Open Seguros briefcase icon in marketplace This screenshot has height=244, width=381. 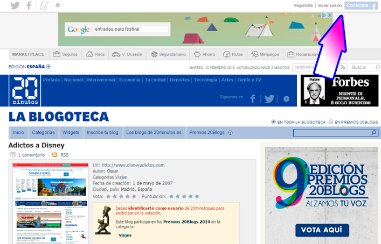[x=57, y=54]
